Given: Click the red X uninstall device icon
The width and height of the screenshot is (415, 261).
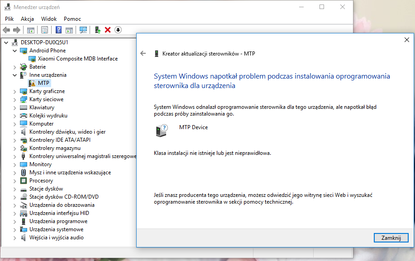Looking at the screenshot, I should pos(108,30).
